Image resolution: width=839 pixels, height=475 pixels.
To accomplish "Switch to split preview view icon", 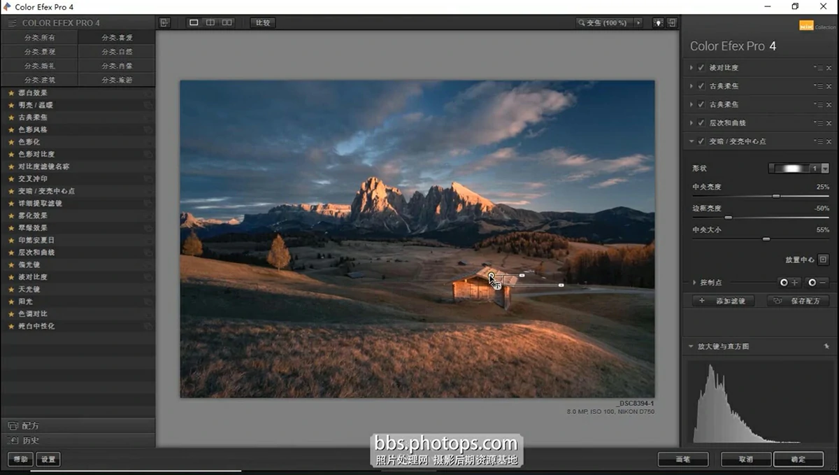I will click(210, 22).
